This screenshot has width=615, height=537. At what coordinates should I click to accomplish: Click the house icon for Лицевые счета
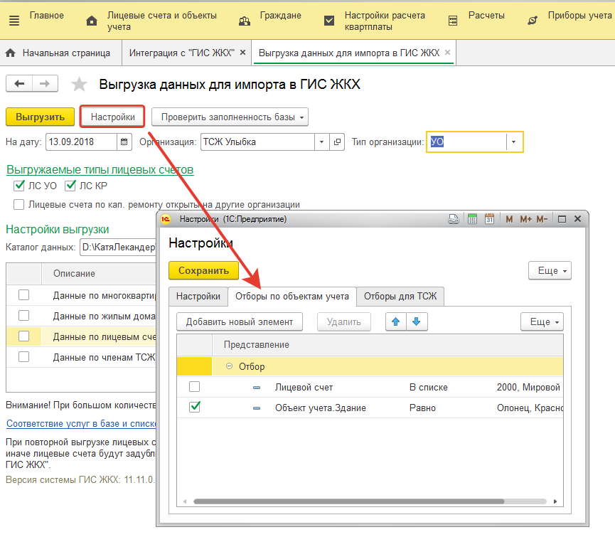[92, 21]
